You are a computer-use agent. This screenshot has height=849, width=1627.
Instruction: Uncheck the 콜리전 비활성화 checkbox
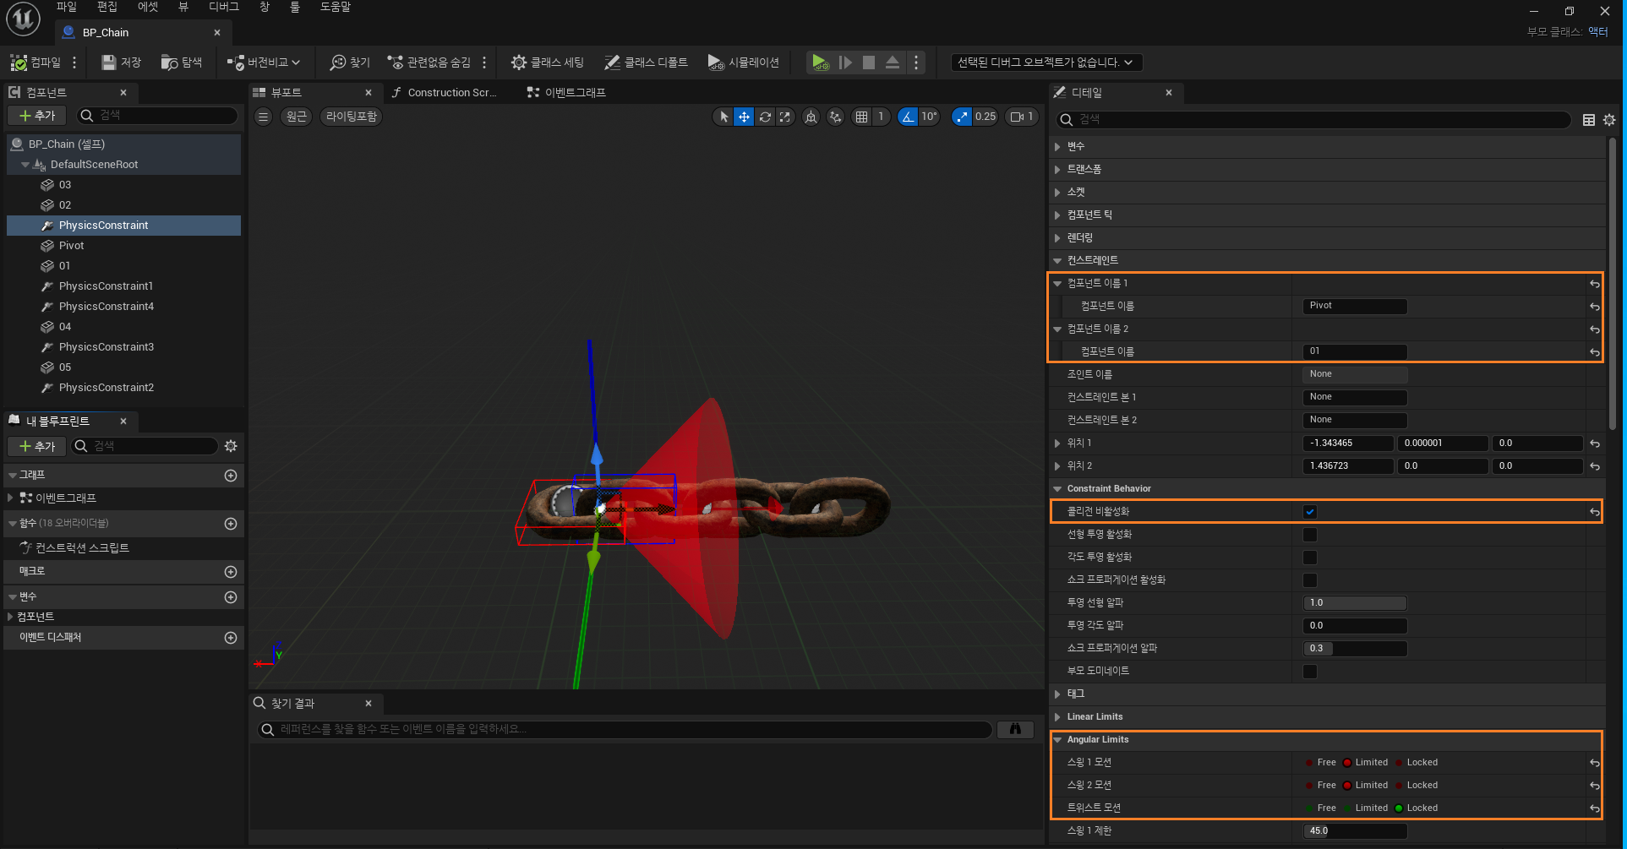1310,512
